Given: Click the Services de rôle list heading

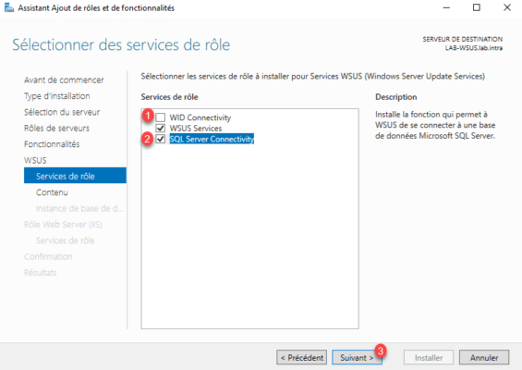Looking at the screenshot, I should (169, 97).
